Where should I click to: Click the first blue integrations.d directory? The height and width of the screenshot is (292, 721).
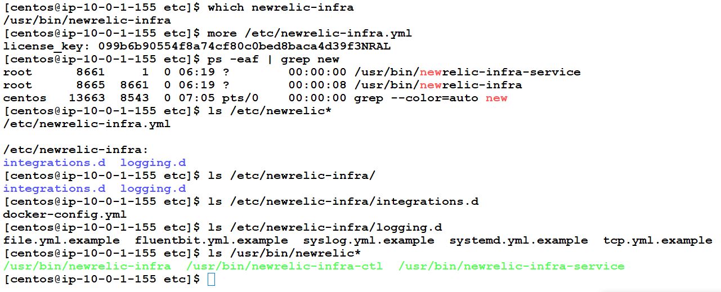pos(54,163)
